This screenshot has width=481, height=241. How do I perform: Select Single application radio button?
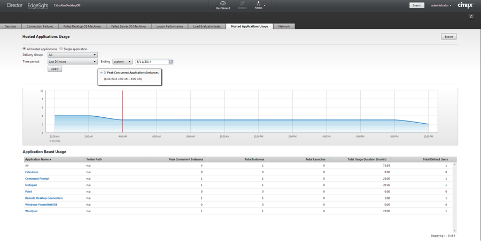tap(61, 49)
